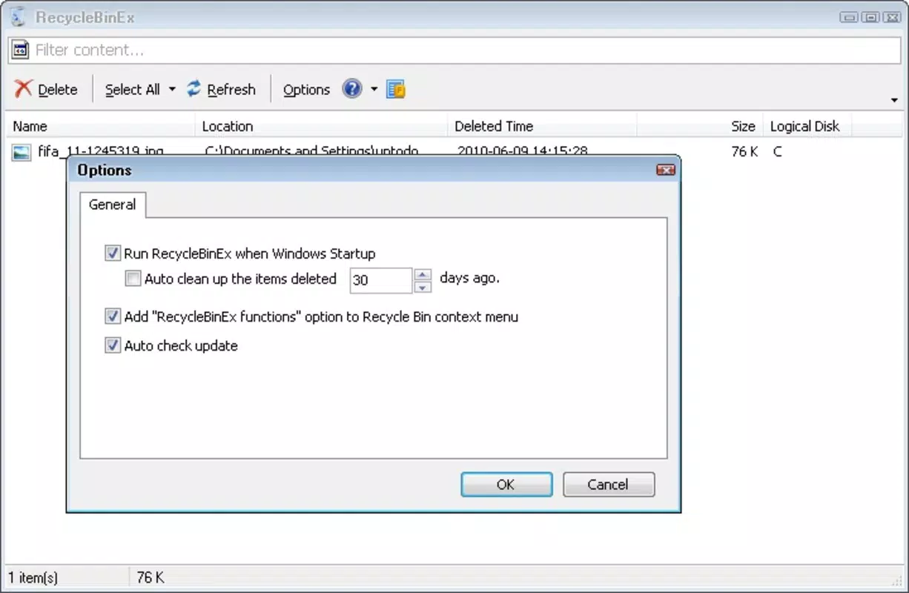Expand the toolbar overflow arrow at right edge
The image size is (909, 593).
pos(895,100)
